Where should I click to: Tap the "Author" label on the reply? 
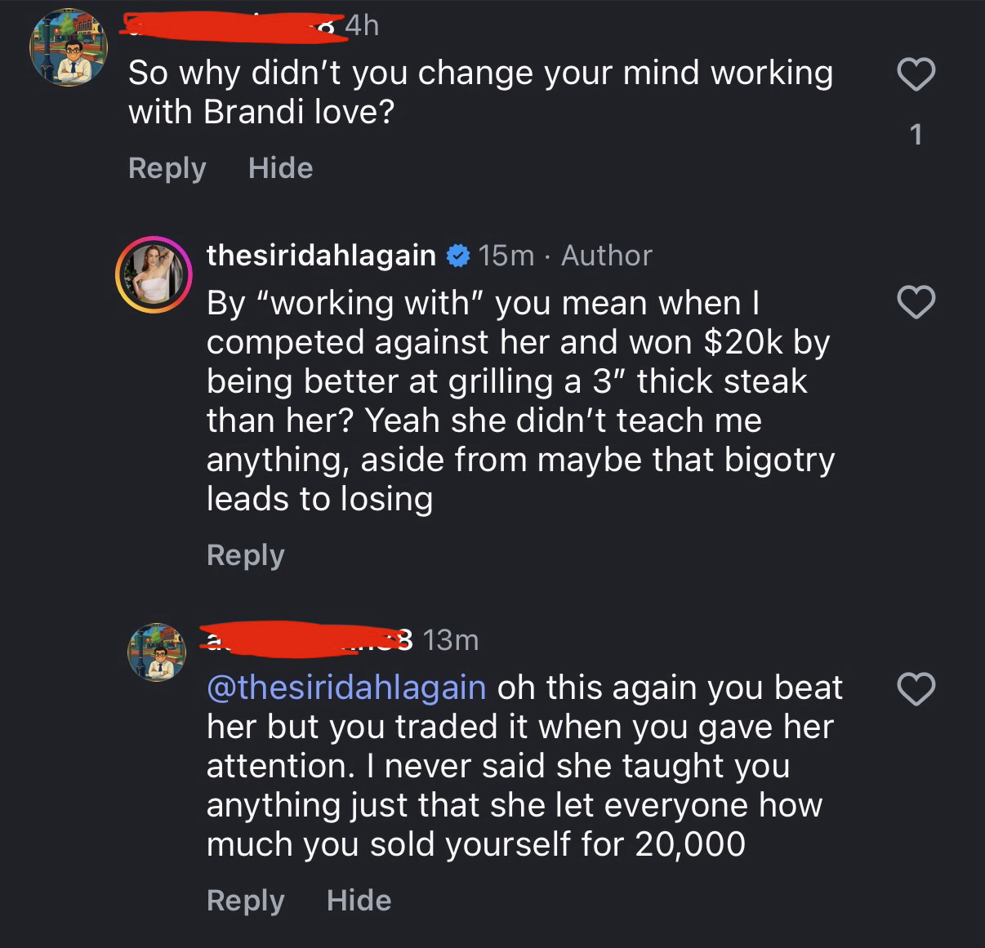click(606, 256)
